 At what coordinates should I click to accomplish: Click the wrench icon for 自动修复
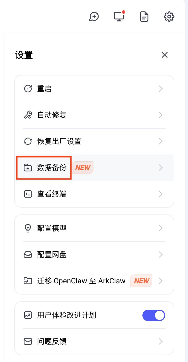28,115
